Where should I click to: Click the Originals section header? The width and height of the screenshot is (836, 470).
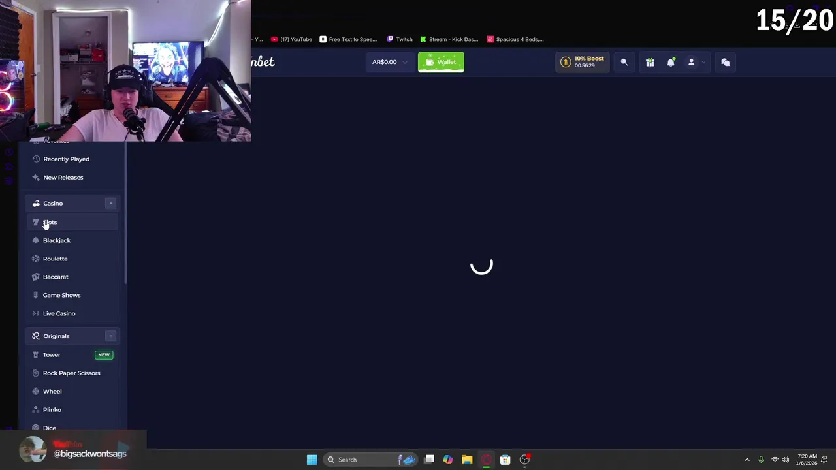(72, 336)
